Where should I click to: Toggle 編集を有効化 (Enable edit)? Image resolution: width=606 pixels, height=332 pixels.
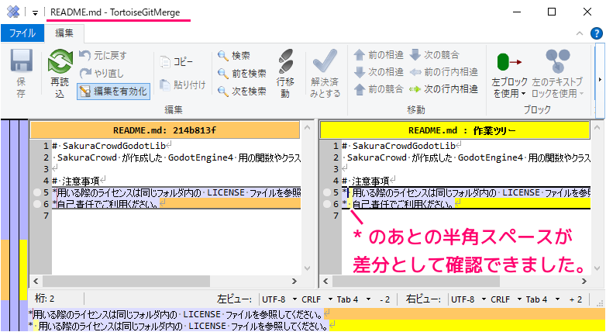(x=112, y=91)
